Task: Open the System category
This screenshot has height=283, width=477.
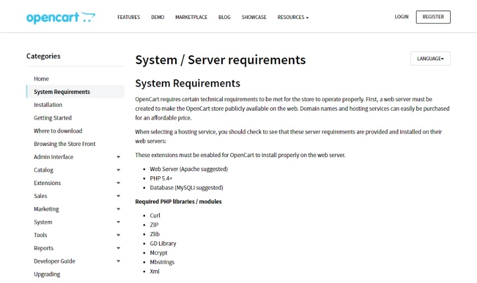Action: (x=43, y=222)
